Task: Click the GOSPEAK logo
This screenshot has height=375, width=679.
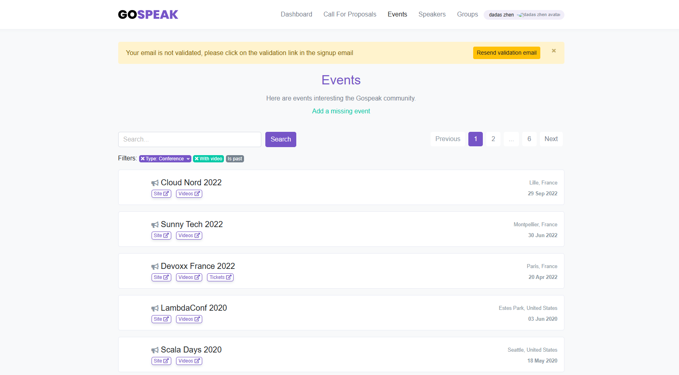Action: click(148, 14)
